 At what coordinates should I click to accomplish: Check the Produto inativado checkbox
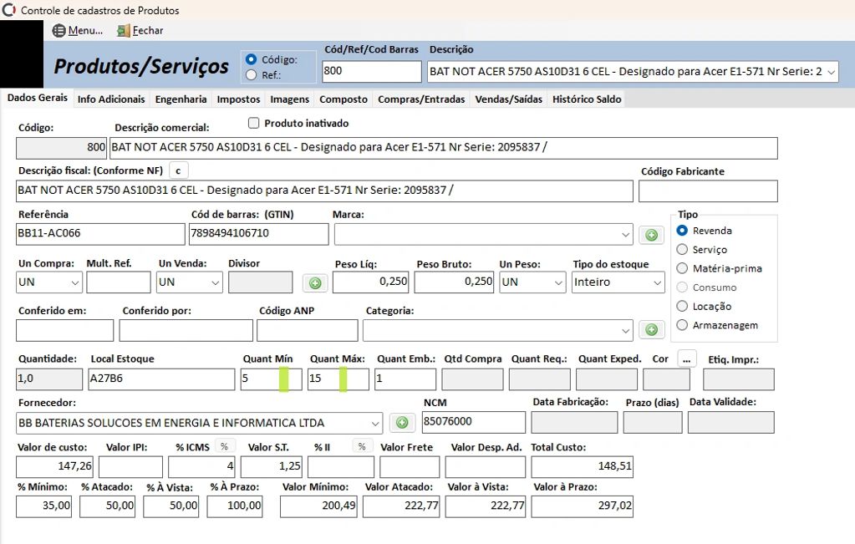255,123
